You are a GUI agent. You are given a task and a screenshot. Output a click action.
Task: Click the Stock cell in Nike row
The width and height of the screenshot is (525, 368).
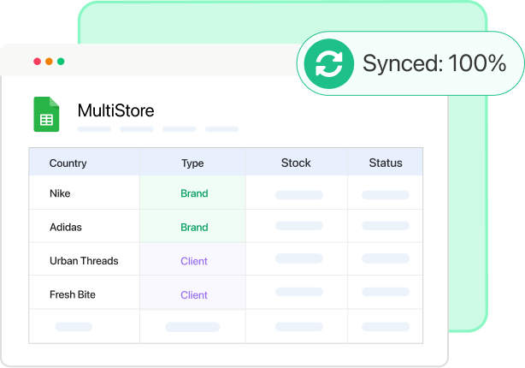point(297,193)
